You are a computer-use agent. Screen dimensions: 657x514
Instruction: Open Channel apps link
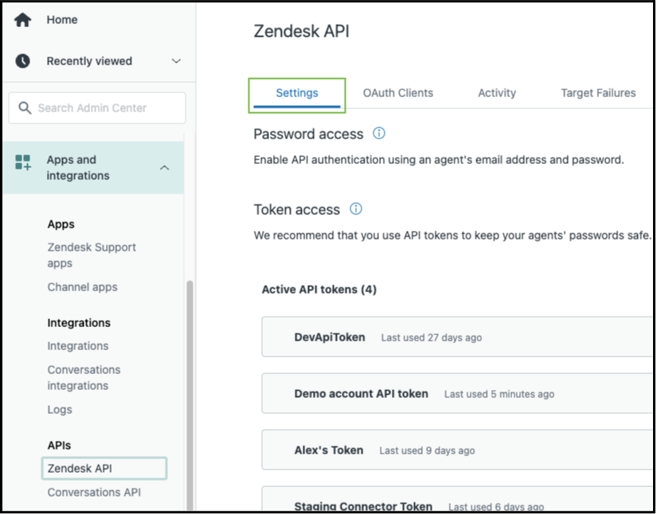[x=83, y=287]
